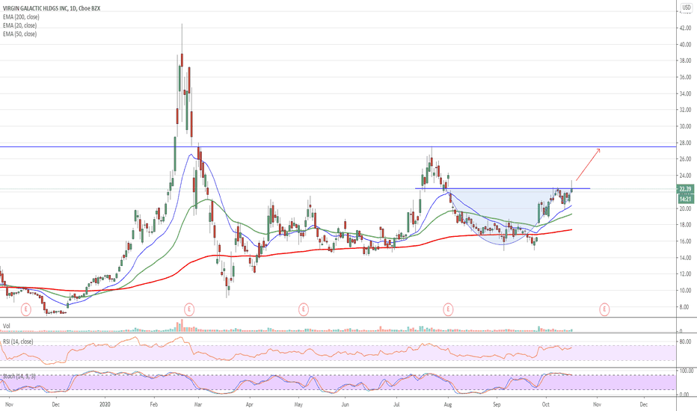Select the EMA (200, close) legend
Viewport: 697px width, 411px height.
(x=21, y=17)
